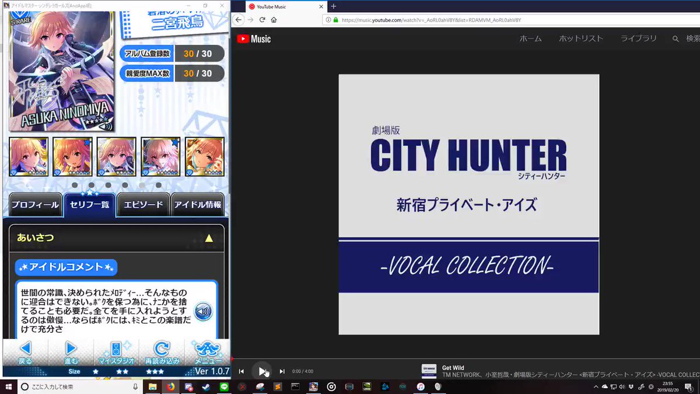Reload the YouTube Music page

[262, 19]
